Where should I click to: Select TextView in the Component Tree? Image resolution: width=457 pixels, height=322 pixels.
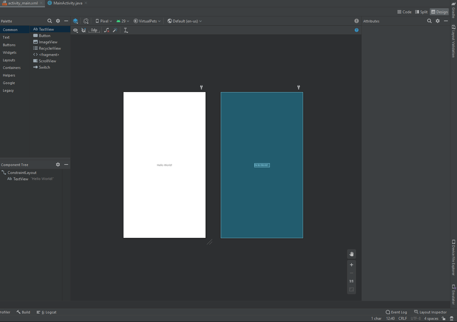click(21, 179)
